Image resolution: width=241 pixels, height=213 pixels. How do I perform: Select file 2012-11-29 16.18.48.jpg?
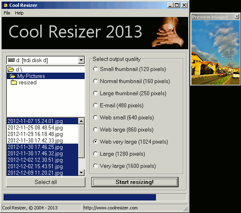43,134
